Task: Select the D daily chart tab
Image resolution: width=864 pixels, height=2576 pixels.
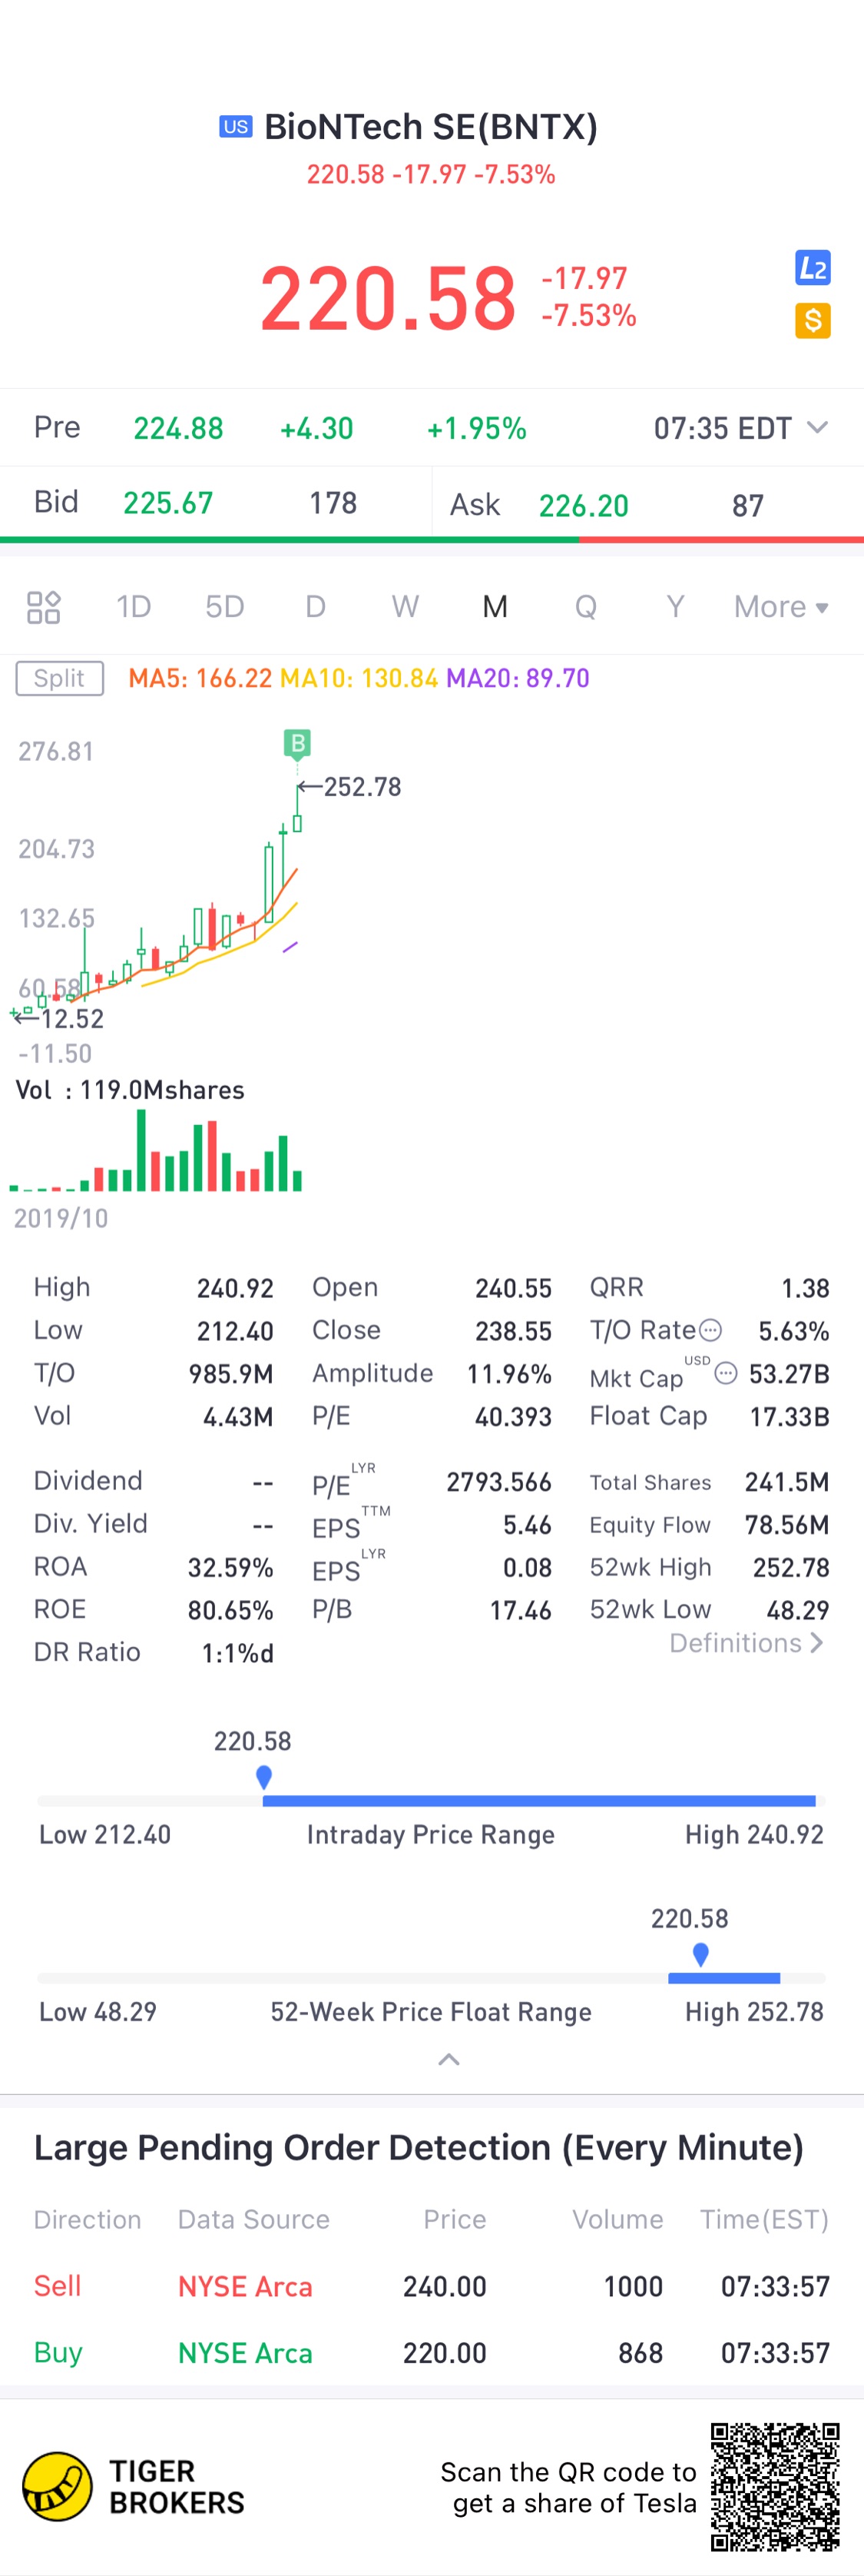Action: 316,607
